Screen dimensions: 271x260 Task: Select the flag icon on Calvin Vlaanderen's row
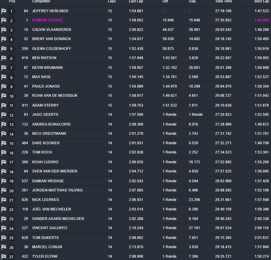(x=4, y=30)
